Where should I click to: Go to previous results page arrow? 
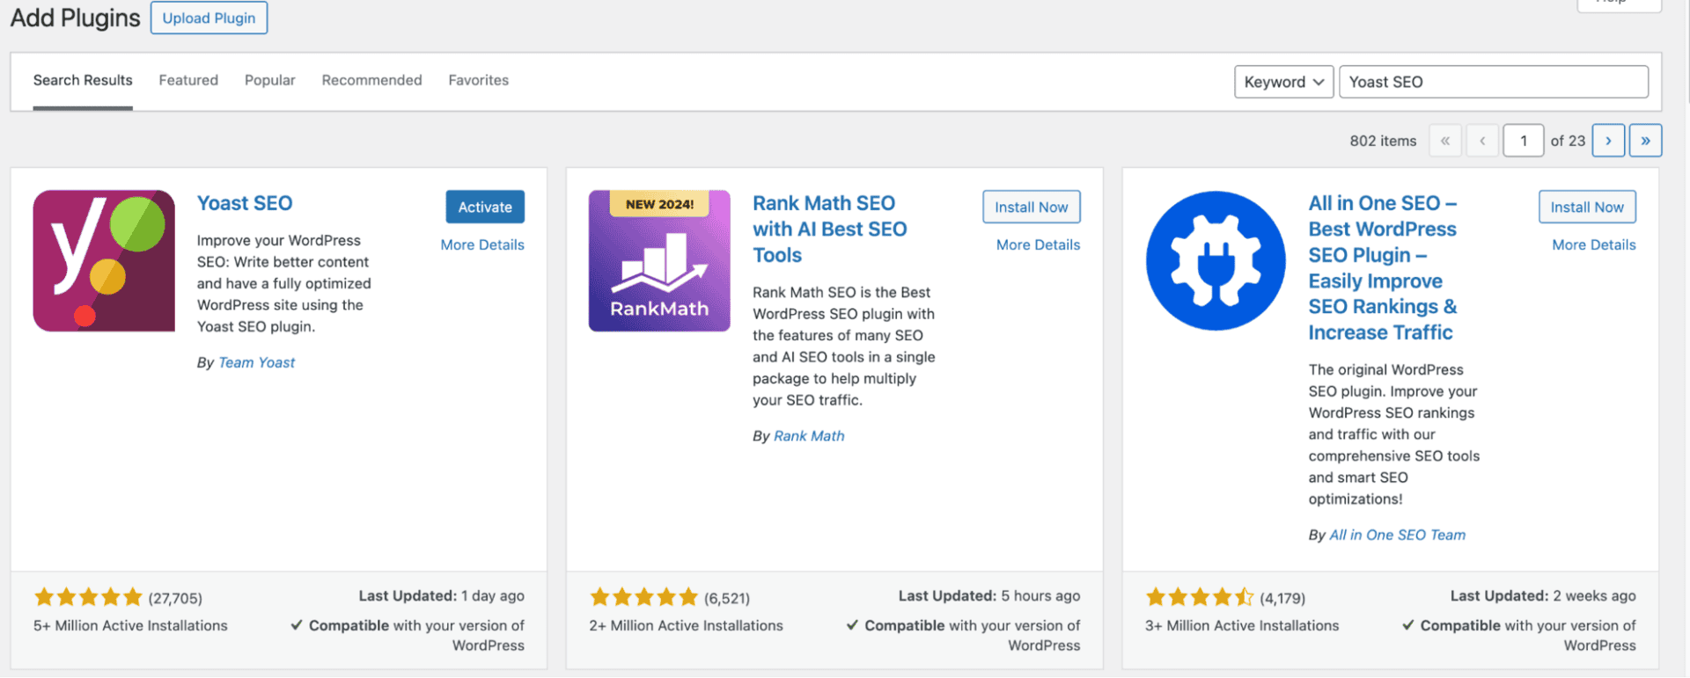tap(1482, 141)
